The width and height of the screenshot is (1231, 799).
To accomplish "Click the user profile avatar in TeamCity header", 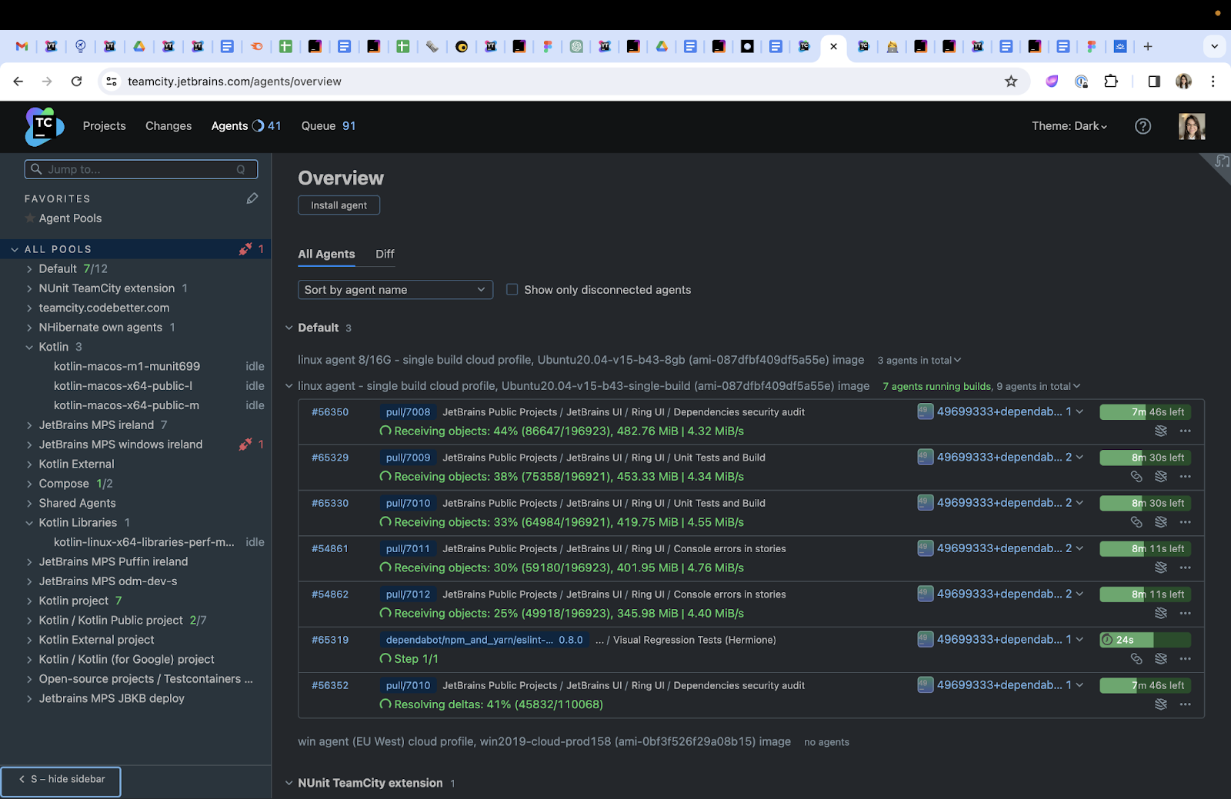I will 1192,126.
